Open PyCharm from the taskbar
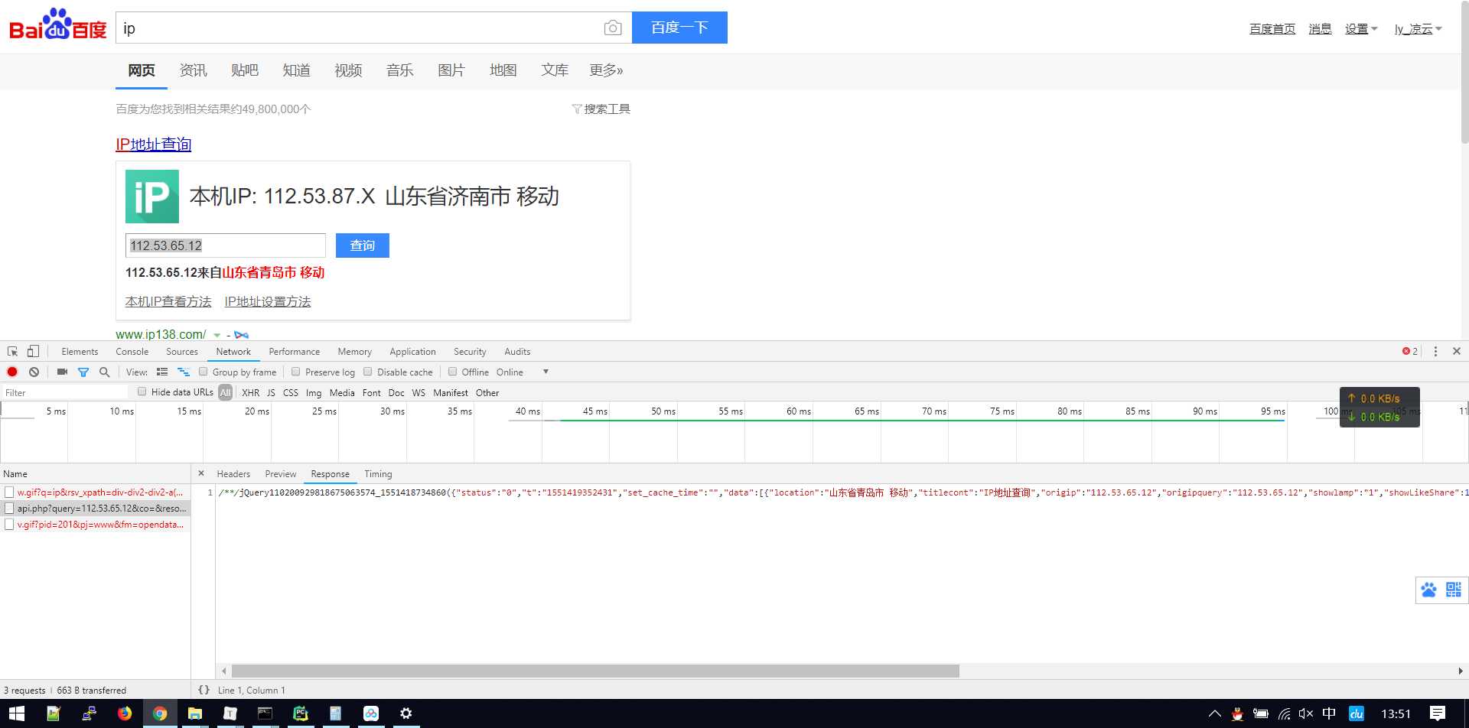This screenshot has width=1469, height=728. click(301, 713)
